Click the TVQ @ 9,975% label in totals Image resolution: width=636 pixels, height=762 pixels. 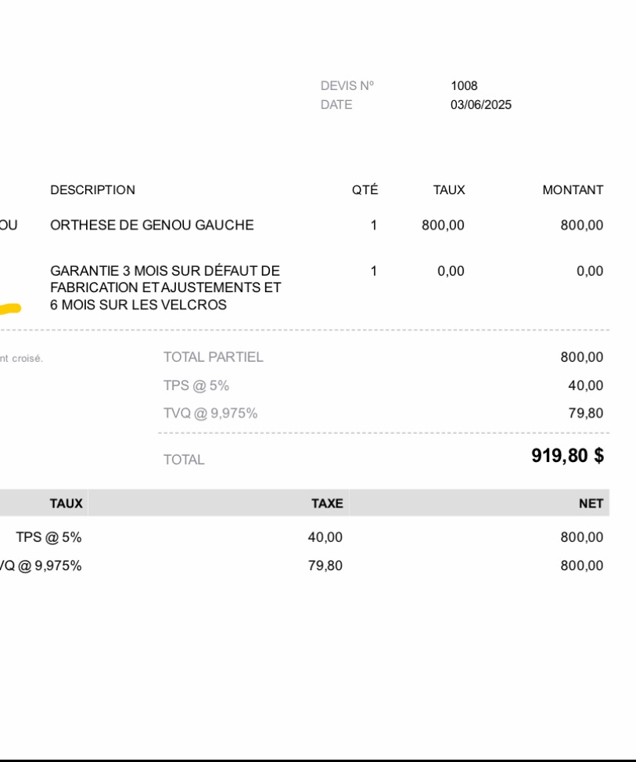(210, 414)
